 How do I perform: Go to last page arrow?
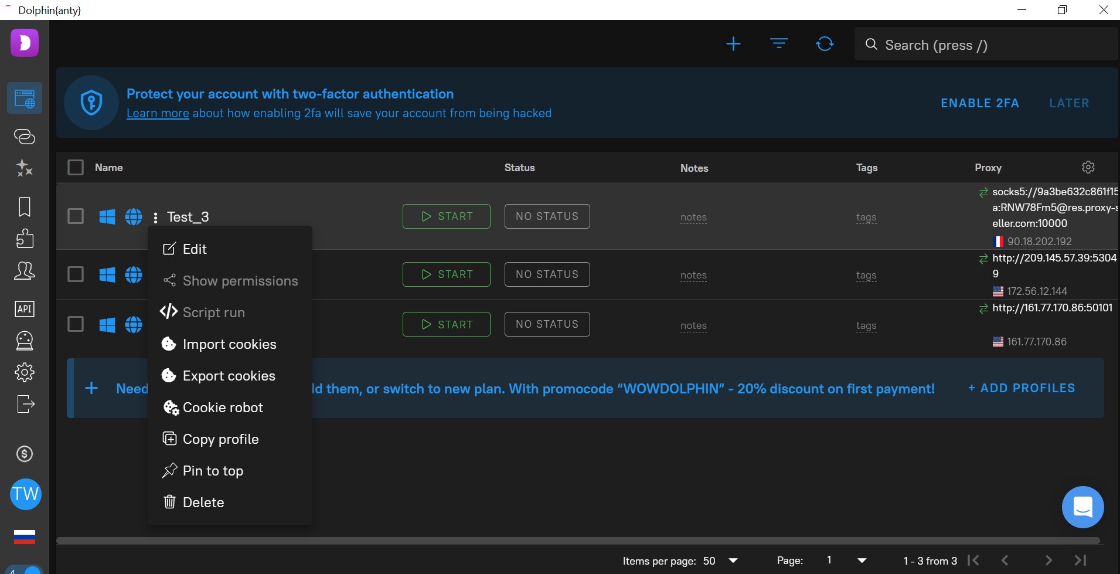click(1080, 561)
